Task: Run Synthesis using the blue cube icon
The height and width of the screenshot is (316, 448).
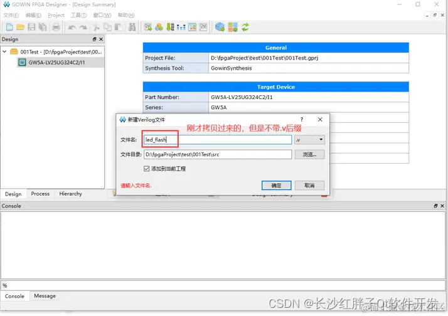Action: pos(220,27)
